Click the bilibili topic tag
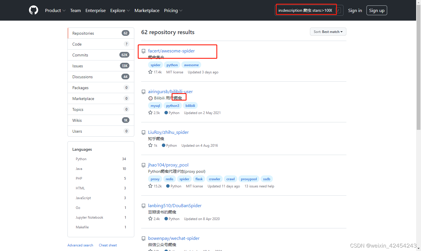The height and width of the screenshot is (251, 421). click(190, 106)
